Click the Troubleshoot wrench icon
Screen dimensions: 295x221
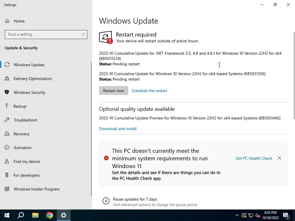[7, 120]
